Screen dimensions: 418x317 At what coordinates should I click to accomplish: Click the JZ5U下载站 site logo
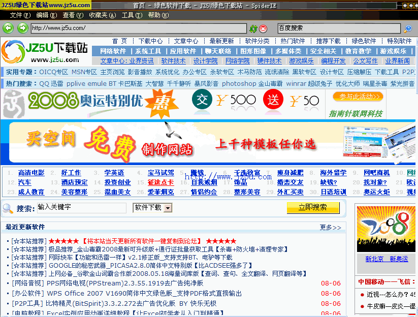tap(45, 52)
